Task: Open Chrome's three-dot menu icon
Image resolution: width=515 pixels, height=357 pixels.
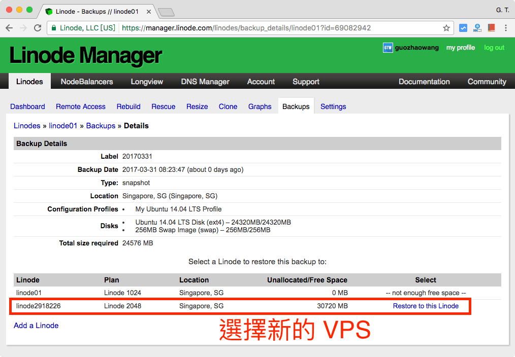Action: [506, 28]
